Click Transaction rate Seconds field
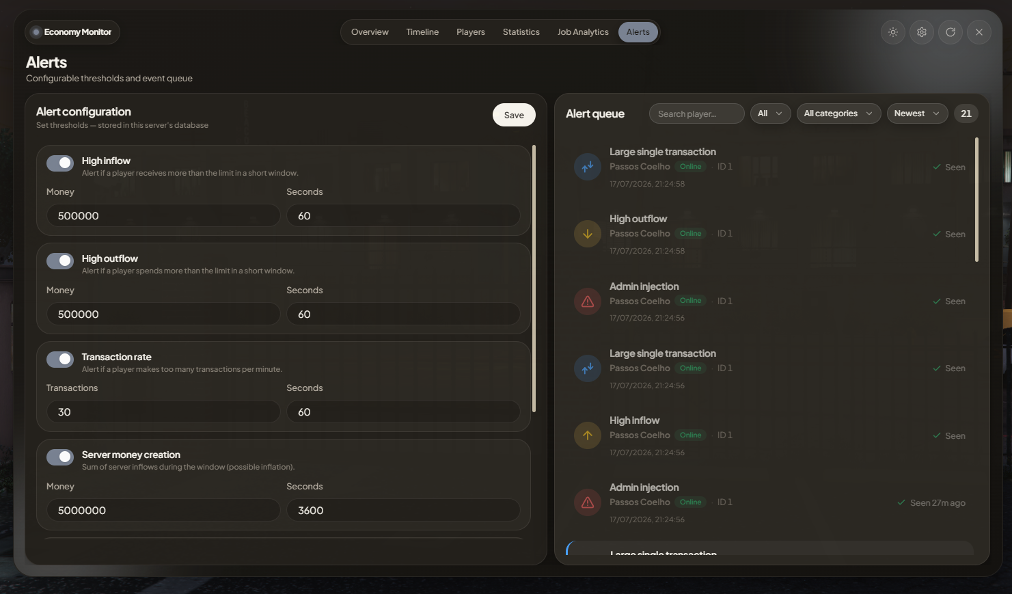This screenshot has height=594, width=1012. pyautogui.click(x=403, y=412)
